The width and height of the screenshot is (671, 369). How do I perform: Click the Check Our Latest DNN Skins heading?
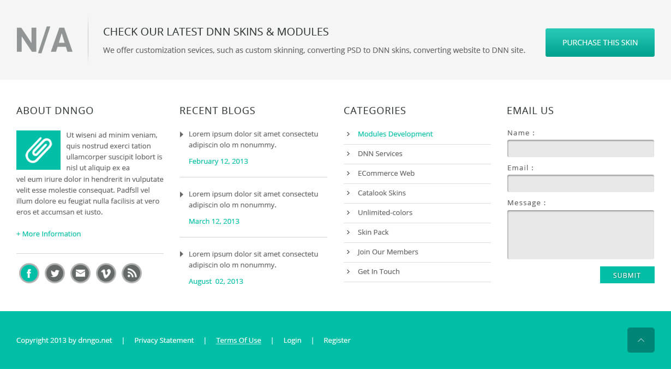[x=216, y=32]
